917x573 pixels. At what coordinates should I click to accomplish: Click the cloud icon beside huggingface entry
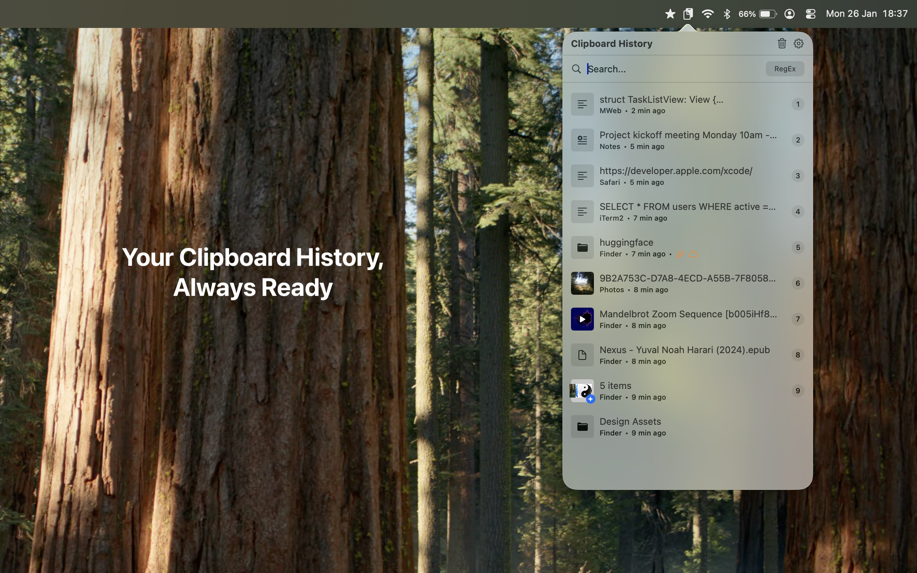click(x=693, y=254)
